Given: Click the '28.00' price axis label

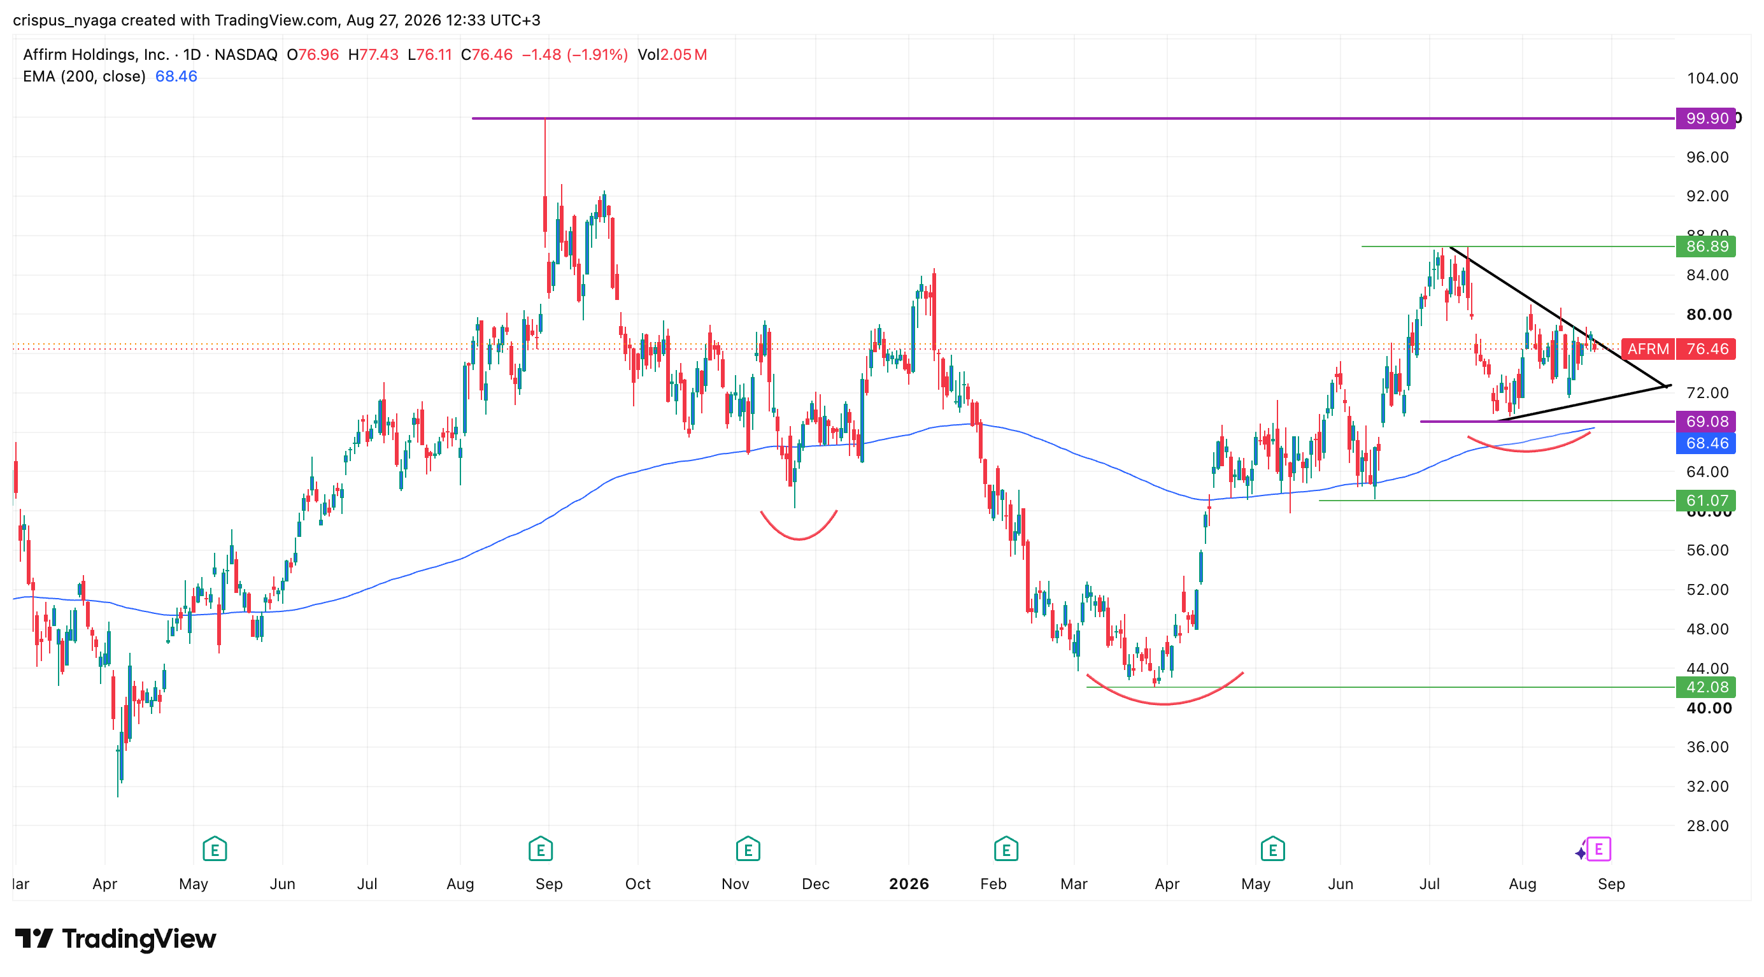Looking at the screenshot, I should [x=1708, y=827].
